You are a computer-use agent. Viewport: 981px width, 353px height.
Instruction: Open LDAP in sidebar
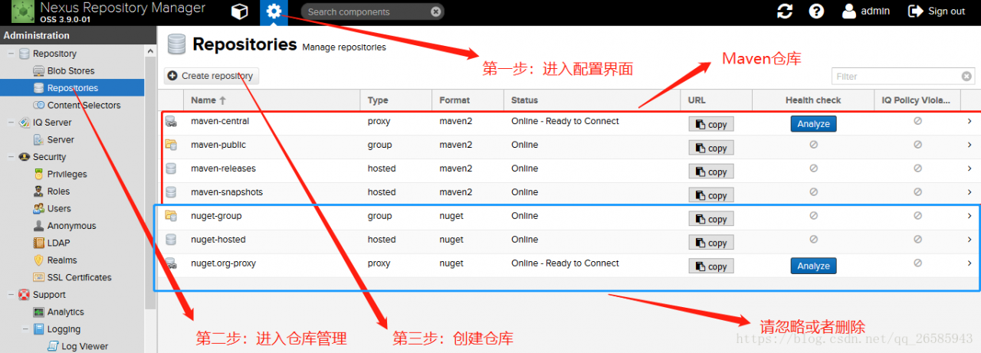pyautogui.click(x=58, y=243)
